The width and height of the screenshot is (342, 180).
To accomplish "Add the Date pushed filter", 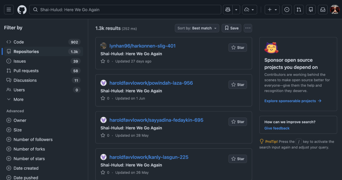I will pyautogui.click(x=22, y=178).
